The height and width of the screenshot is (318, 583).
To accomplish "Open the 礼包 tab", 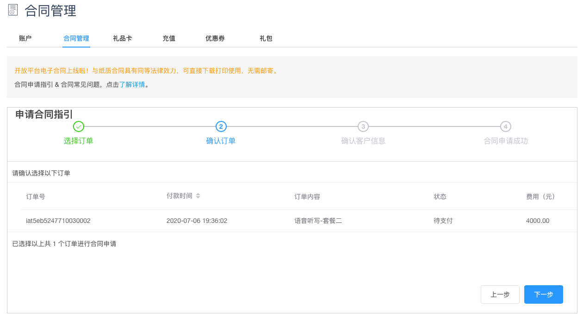I will (x=266, y=38).
